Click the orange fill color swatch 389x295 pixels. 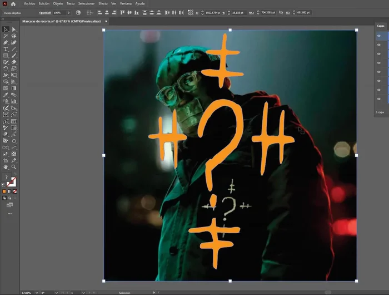coord(4,191)
